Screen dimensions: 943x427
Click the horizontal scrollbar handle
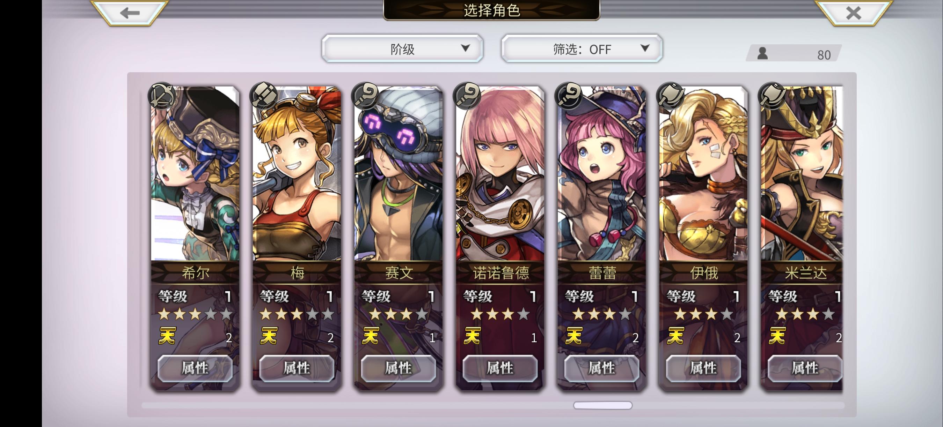[602, 405]
